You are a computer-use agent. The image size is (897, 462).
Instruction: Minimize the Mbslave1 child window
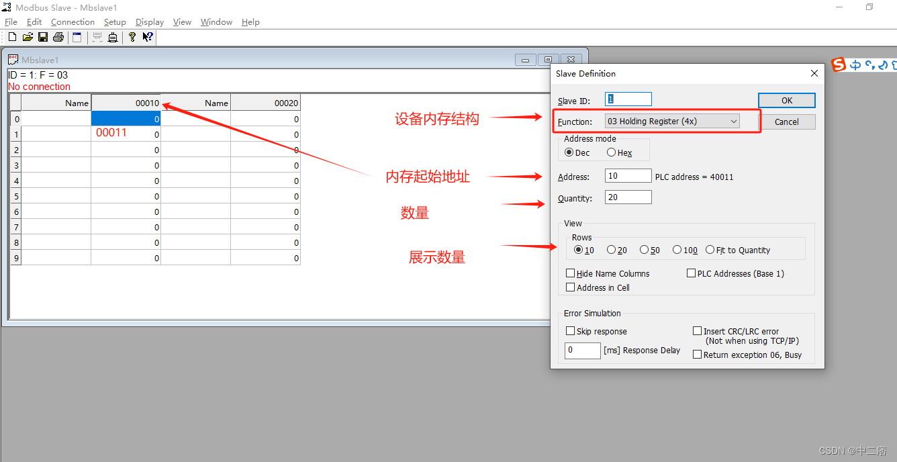(525, 60)
